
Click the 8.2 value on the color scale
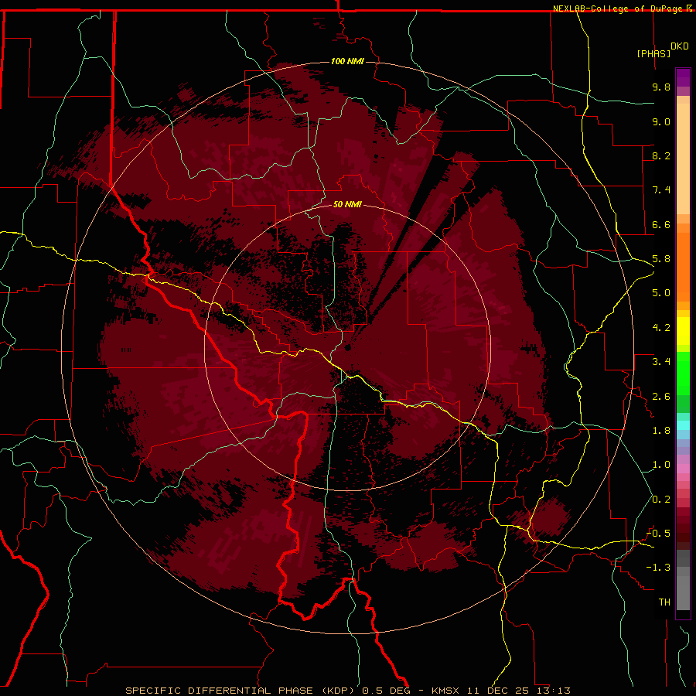pos(661,155)
